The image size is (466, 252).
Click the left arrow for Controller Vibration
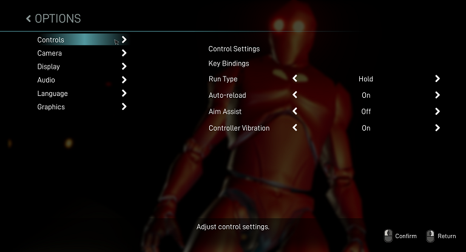295,128
